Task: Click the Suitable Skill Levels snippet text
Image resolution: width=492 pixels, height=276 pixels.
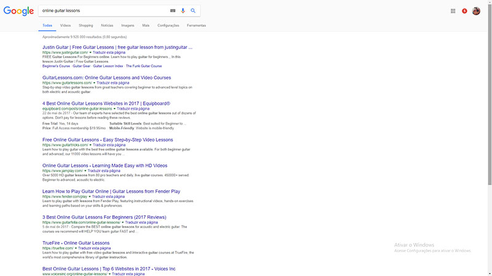Action: pyautogui.click(x=148, y=124)
